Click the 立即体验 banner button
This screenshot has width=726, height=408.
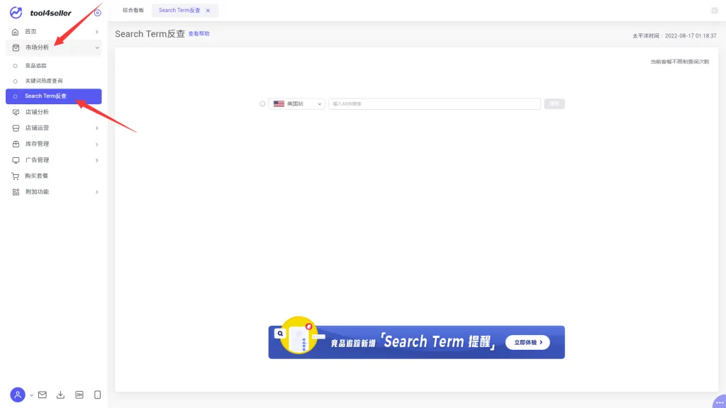coord(527,342)
